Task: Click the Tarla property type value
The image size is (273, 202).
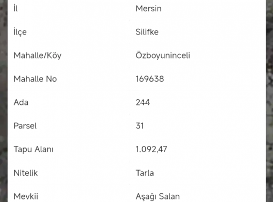Action: pos(145,173)
